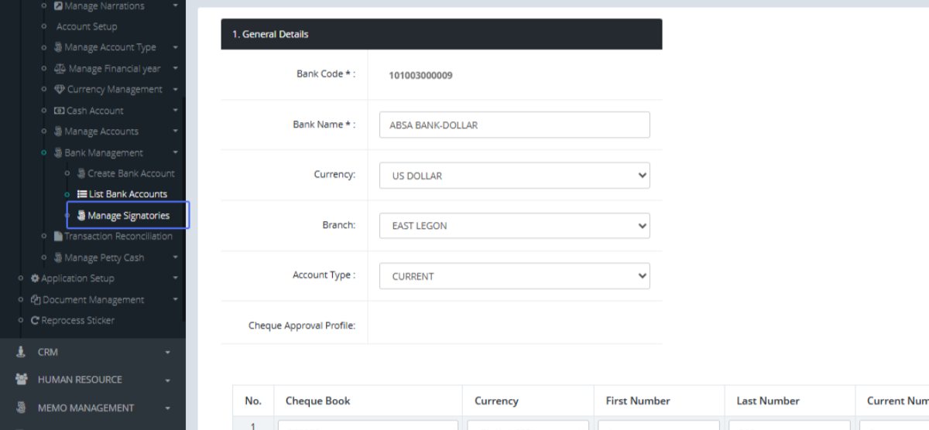Collapse the Bank Management submenu
929x430 pixels.
(176, 153)
